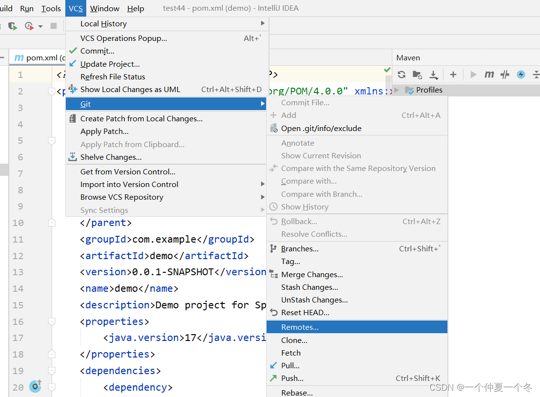Viewport: 540px width, 397px height.
Task: Select Create Patch from Local Changes
Action: coord(166,119)
